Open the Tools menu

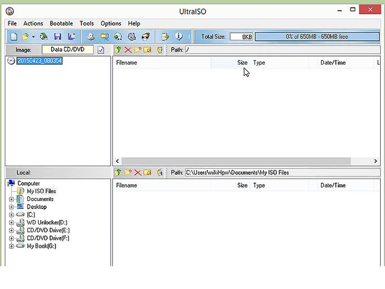[87, 23]
